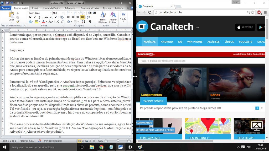Click the Increase Indent icon
The image size is (269, 151).
(94, 13)
